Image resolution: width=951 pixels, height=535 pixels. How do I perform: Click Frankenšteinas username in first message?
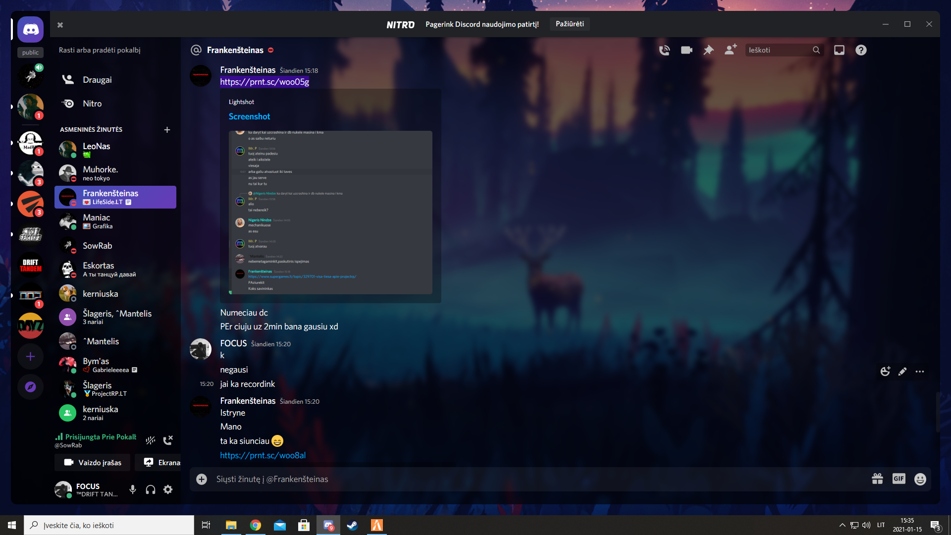point(248,70)
